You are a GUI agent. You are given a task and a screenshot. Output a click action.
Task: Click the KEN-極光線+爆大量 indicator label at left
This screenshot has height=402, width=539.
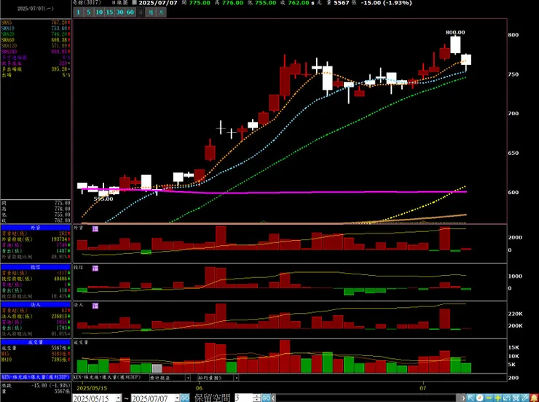point(36,377)
